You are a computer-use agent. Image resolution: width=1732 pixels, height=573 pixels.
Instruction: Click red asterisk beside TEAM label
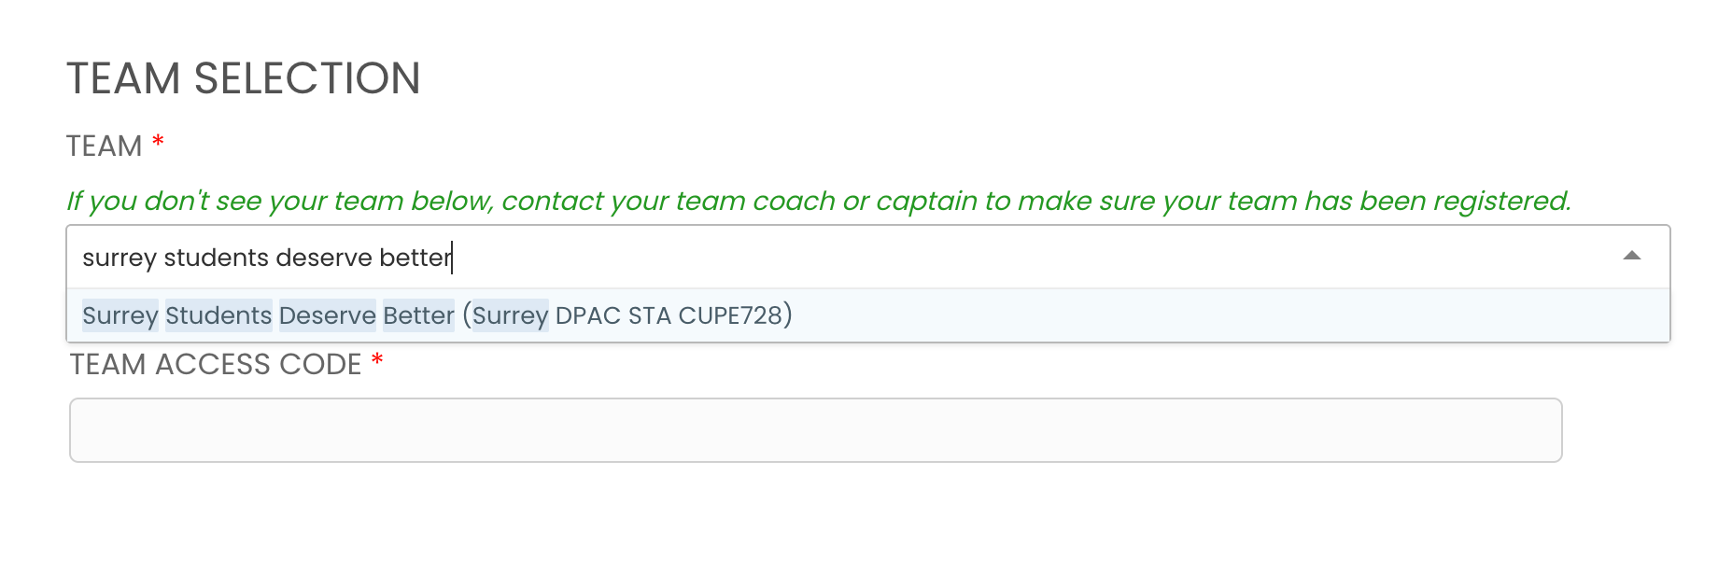tap(159, 143)
